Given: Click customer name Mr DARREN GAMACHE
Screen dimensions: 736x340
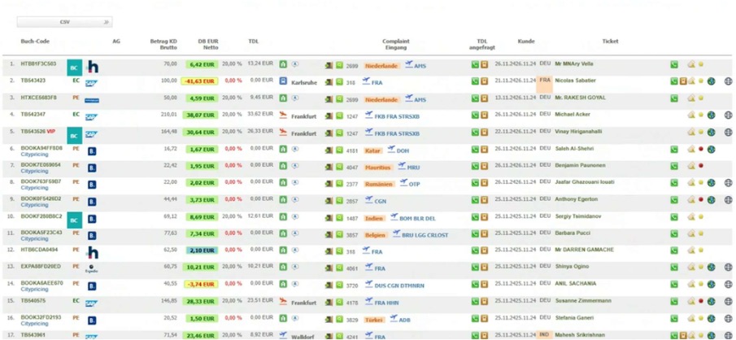Looking at the screenshot, I should [x=584, y=250].
